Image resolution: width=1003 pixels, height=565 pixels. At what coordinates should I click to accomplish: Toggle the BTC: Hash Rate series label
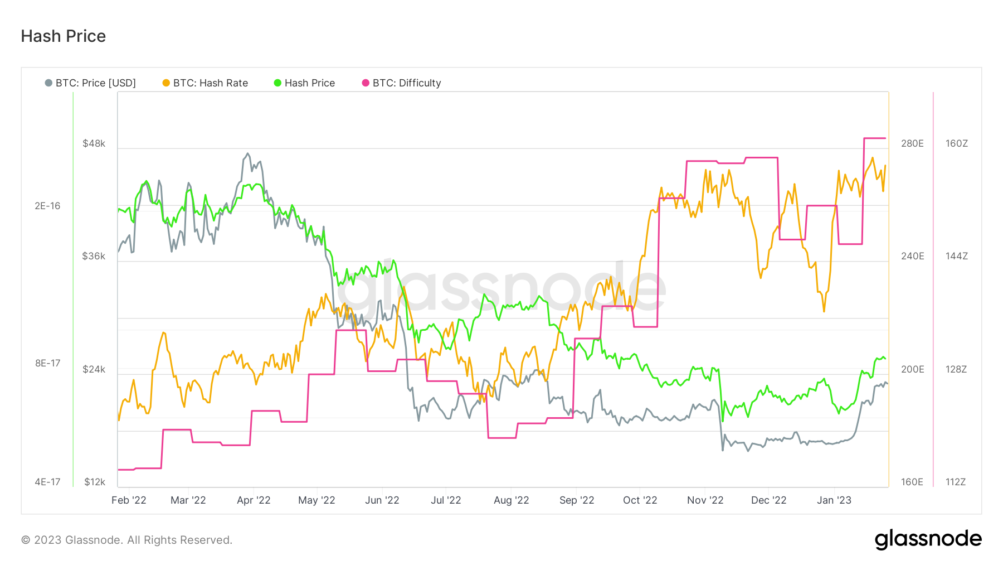coord(211,83)
